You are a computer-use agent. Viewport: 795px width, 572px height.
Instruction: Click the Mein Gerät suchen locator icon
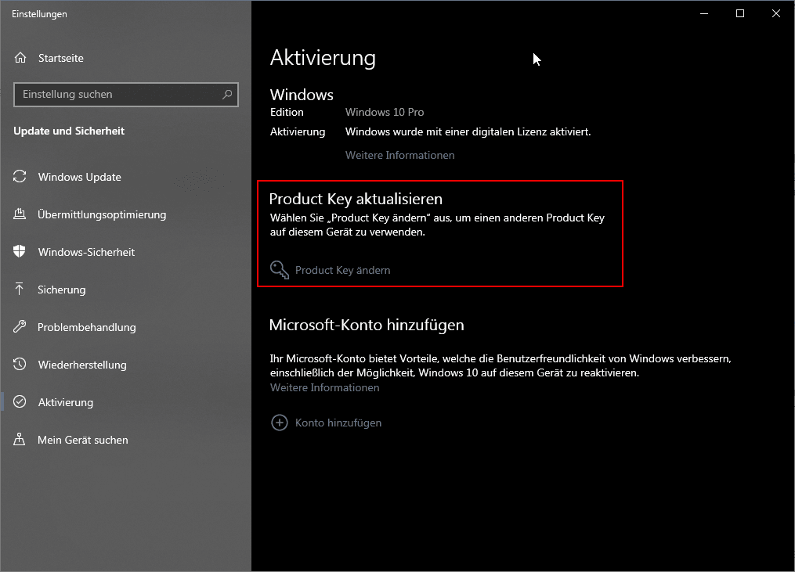coord(20,439)
